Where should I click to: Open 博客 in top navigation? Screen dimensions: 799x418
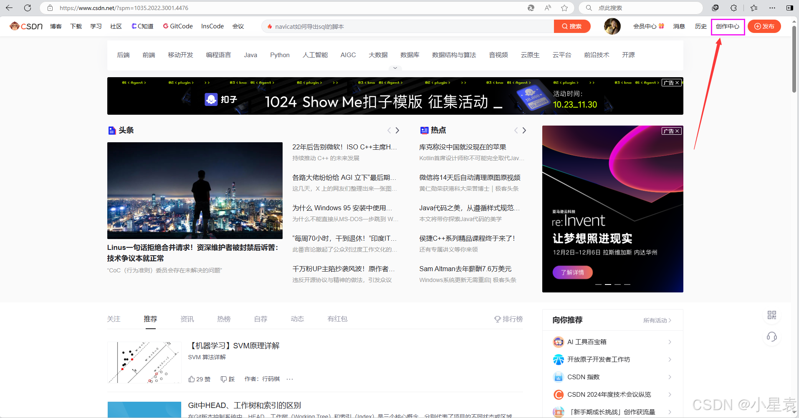(x=56, y=26)
